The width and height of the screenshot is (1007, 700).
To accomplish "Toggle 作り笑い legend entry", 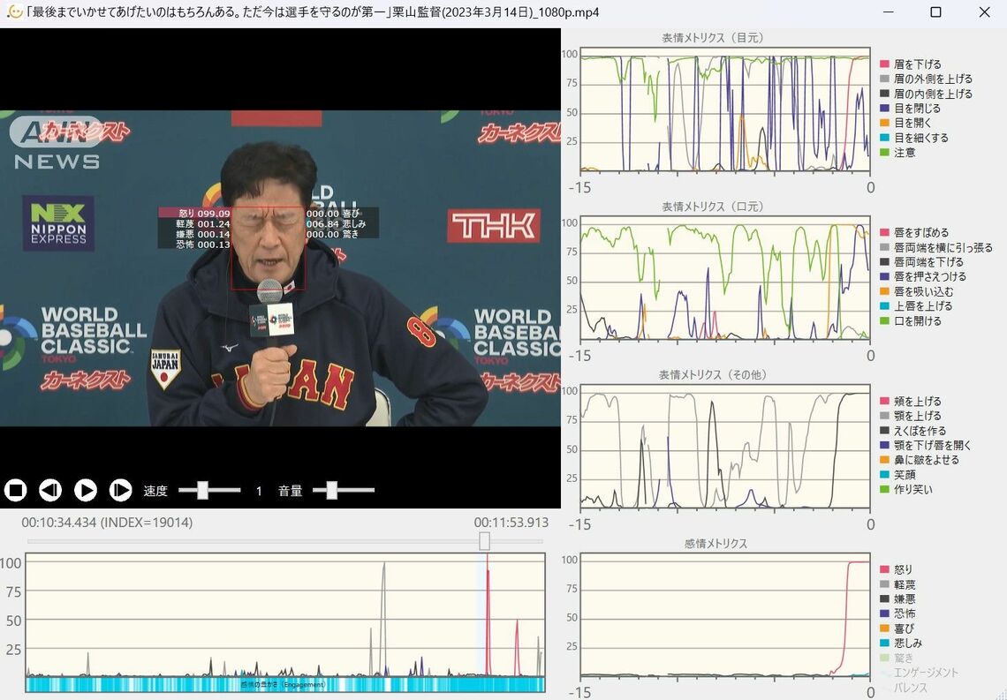I will [x=906, y=490].
